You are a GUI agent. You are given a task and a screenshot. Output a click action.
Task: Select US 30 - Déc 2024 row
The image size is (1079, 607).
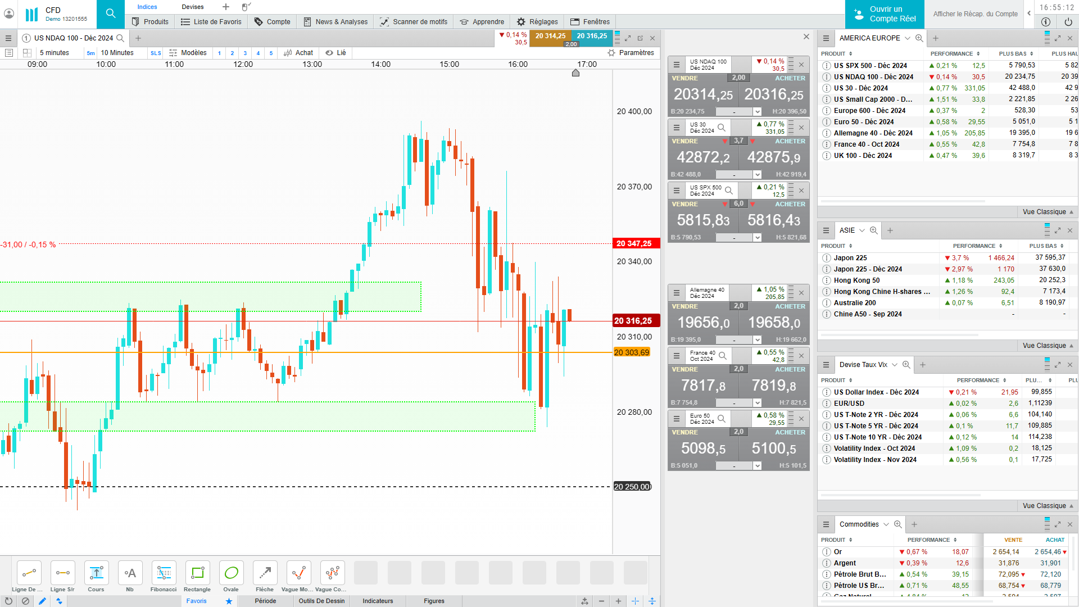[x=860, y=88]
